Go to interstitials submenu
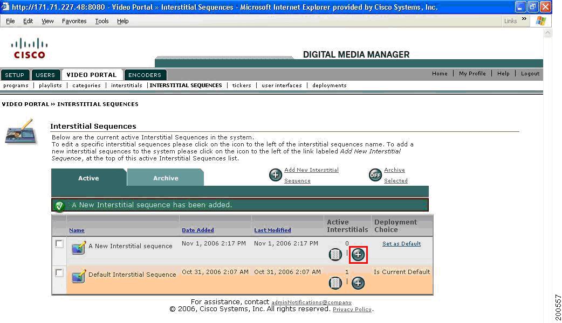 point(127,86)
